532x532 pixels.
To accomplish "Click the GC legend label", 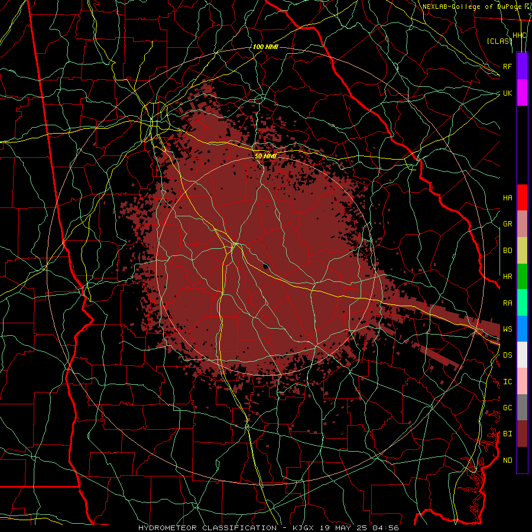I will coord(507,407).
